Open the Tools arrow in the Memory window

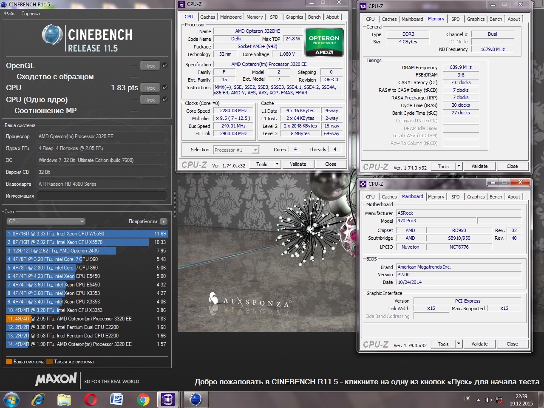(459, 166)
